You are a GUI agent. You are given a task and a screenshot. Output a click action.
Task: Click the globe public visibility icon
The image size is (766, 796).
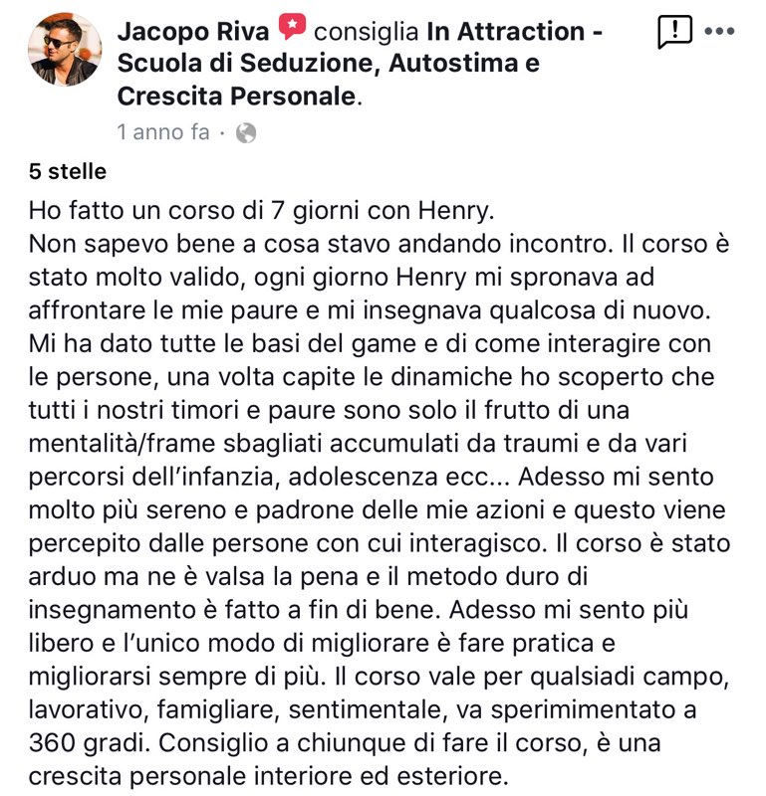[246, 133]
